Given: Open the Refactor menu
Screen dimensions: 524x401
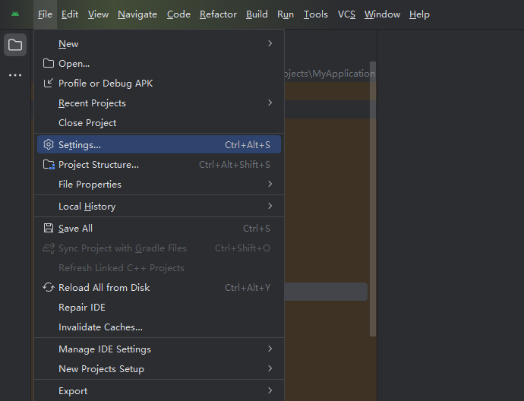Looking at the screenshot, I should point(218,14).
